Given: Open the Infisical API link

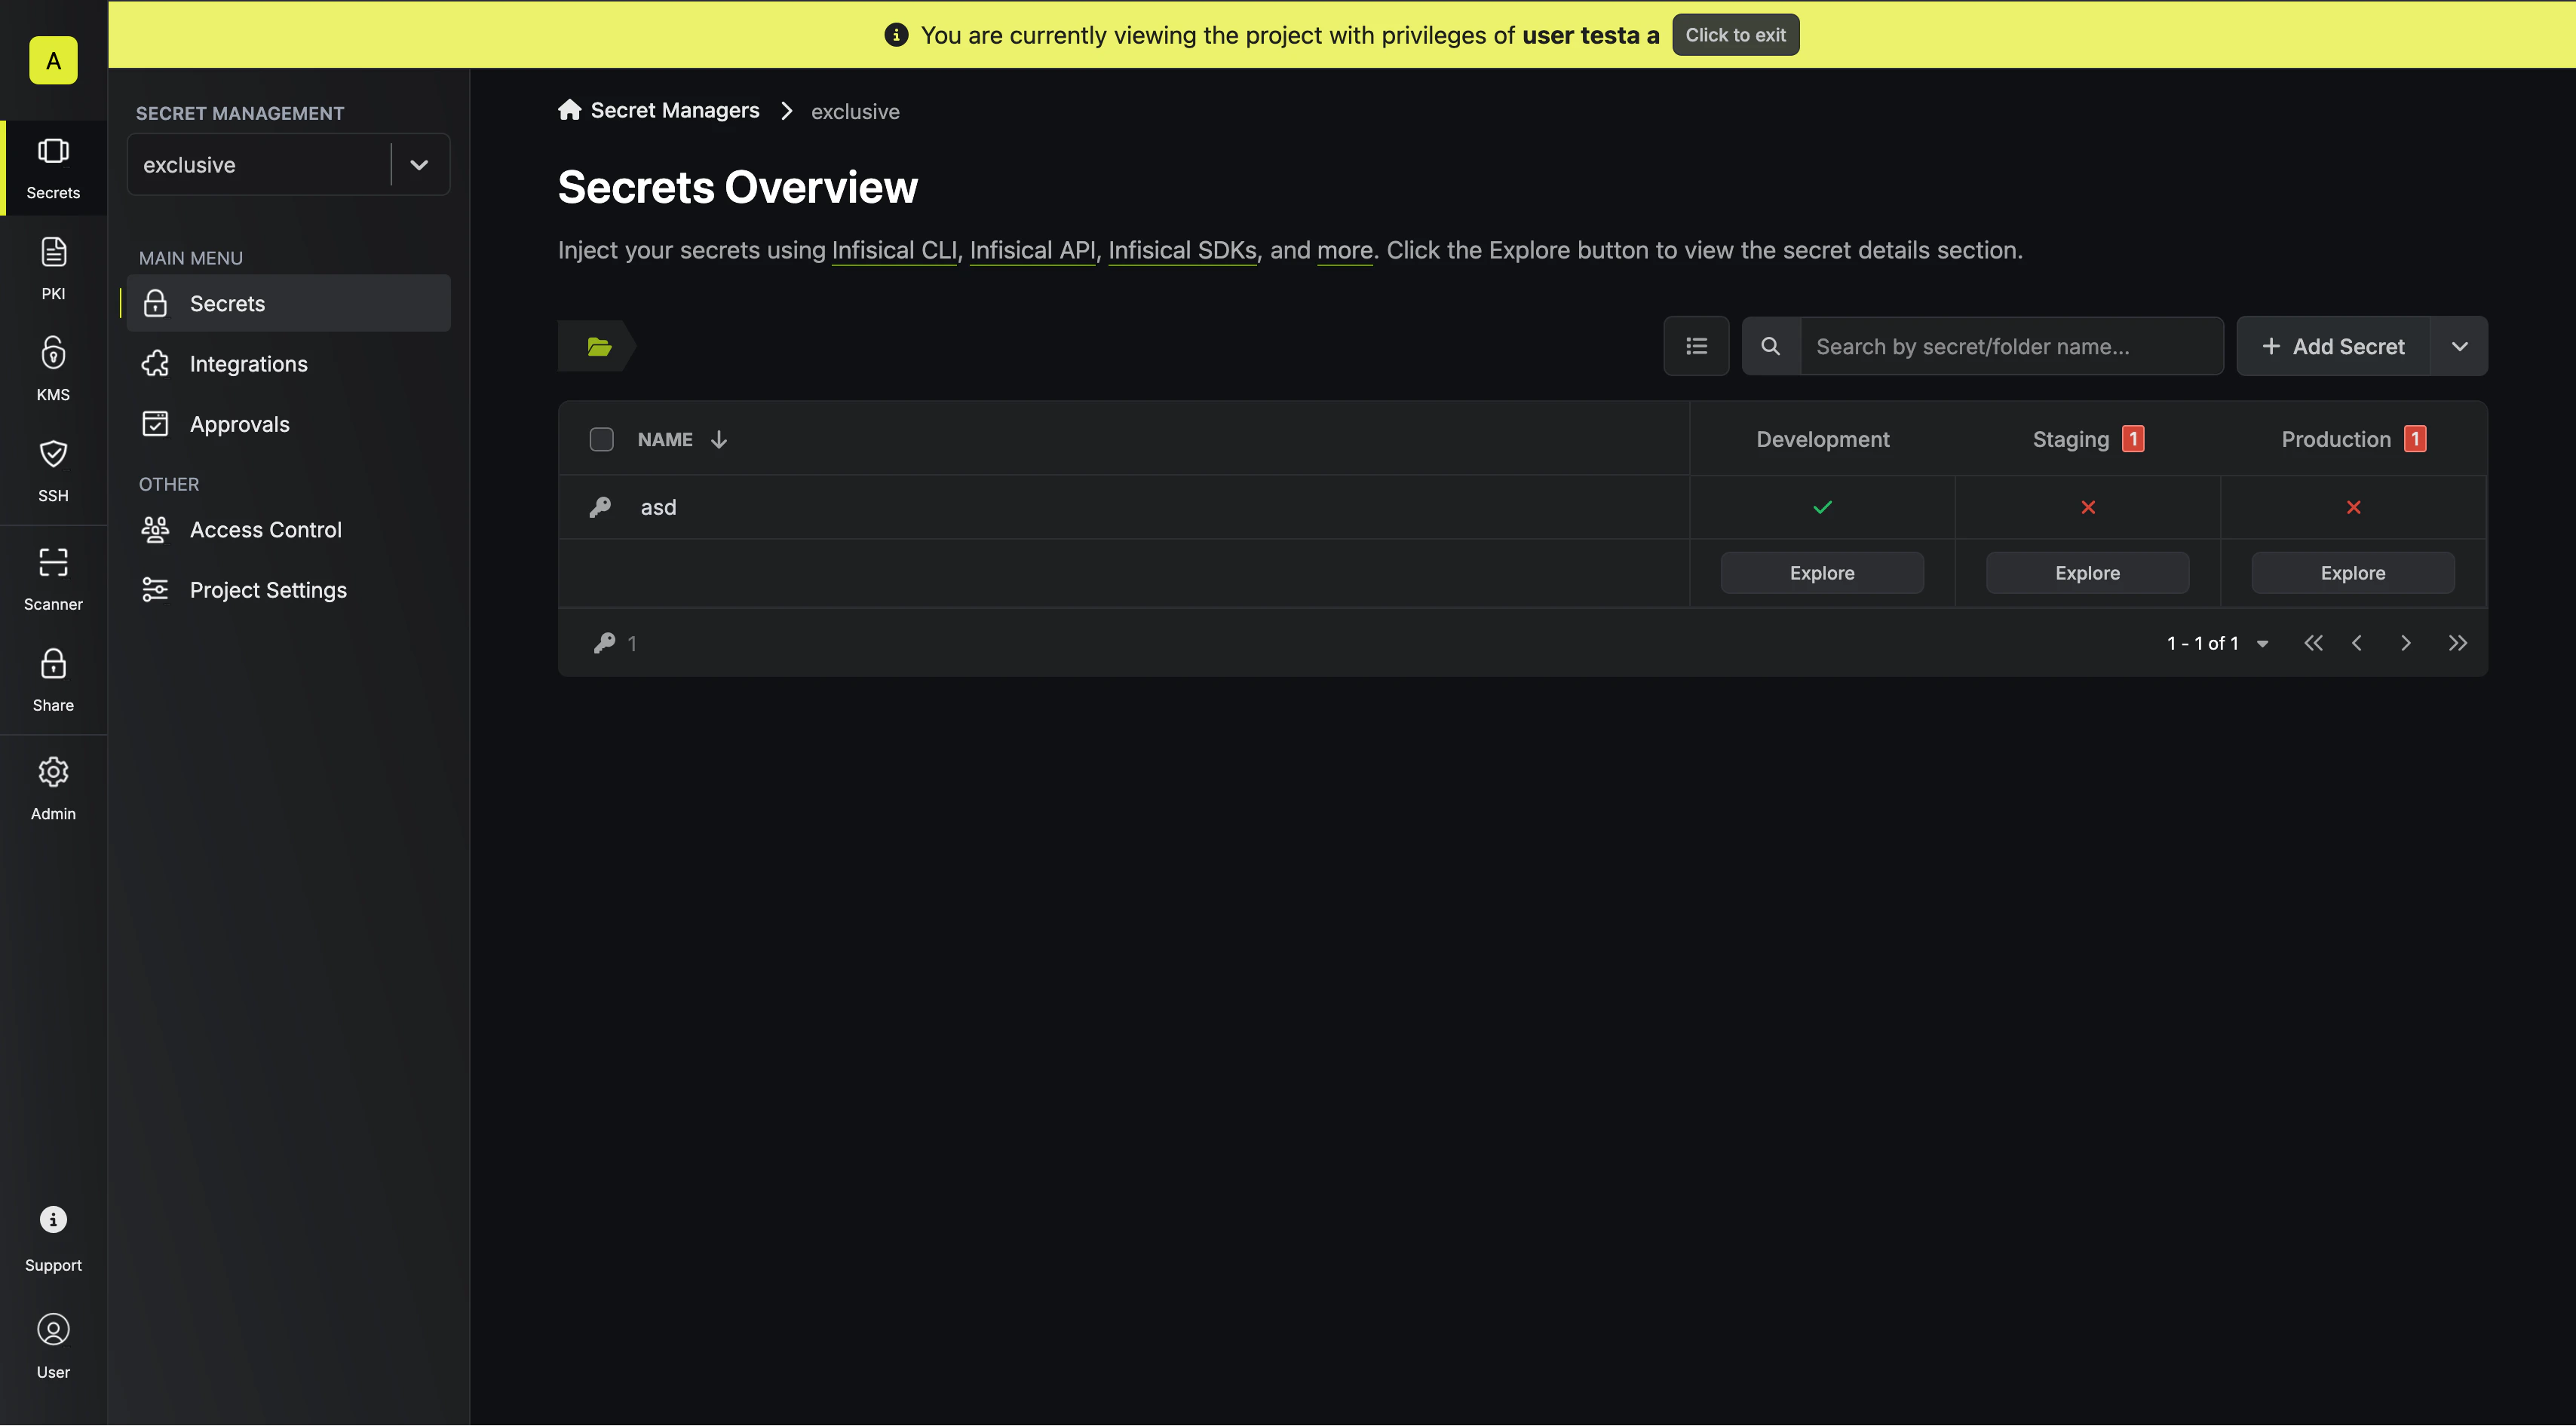Looking at the screenshot, I should [x=1032, y=251].
